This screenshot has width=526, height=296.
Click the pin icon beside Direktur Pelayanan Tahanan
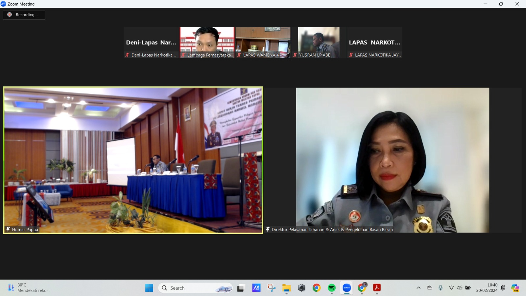coord(268,229)
